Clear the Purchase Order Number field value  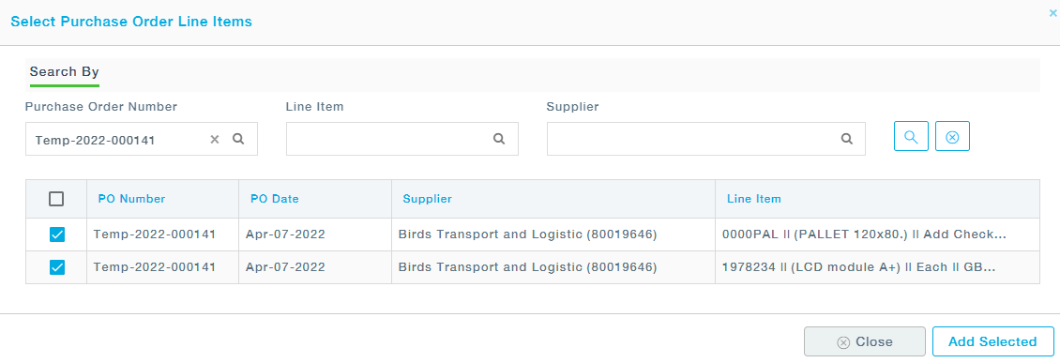tap(214, 139)
